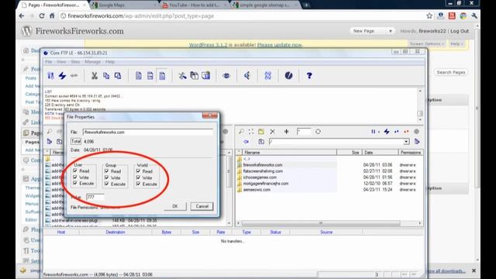Viewport: 496px width, 279px height.
Task: Toggle World Write checkbox
Action: 138,177
